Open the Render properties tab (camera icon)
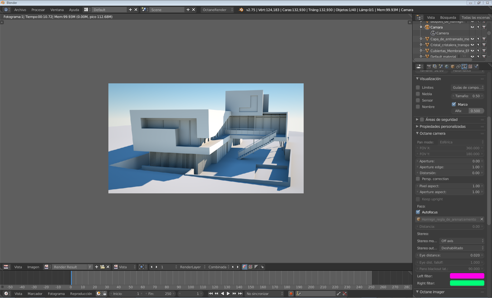 point(429,66)
